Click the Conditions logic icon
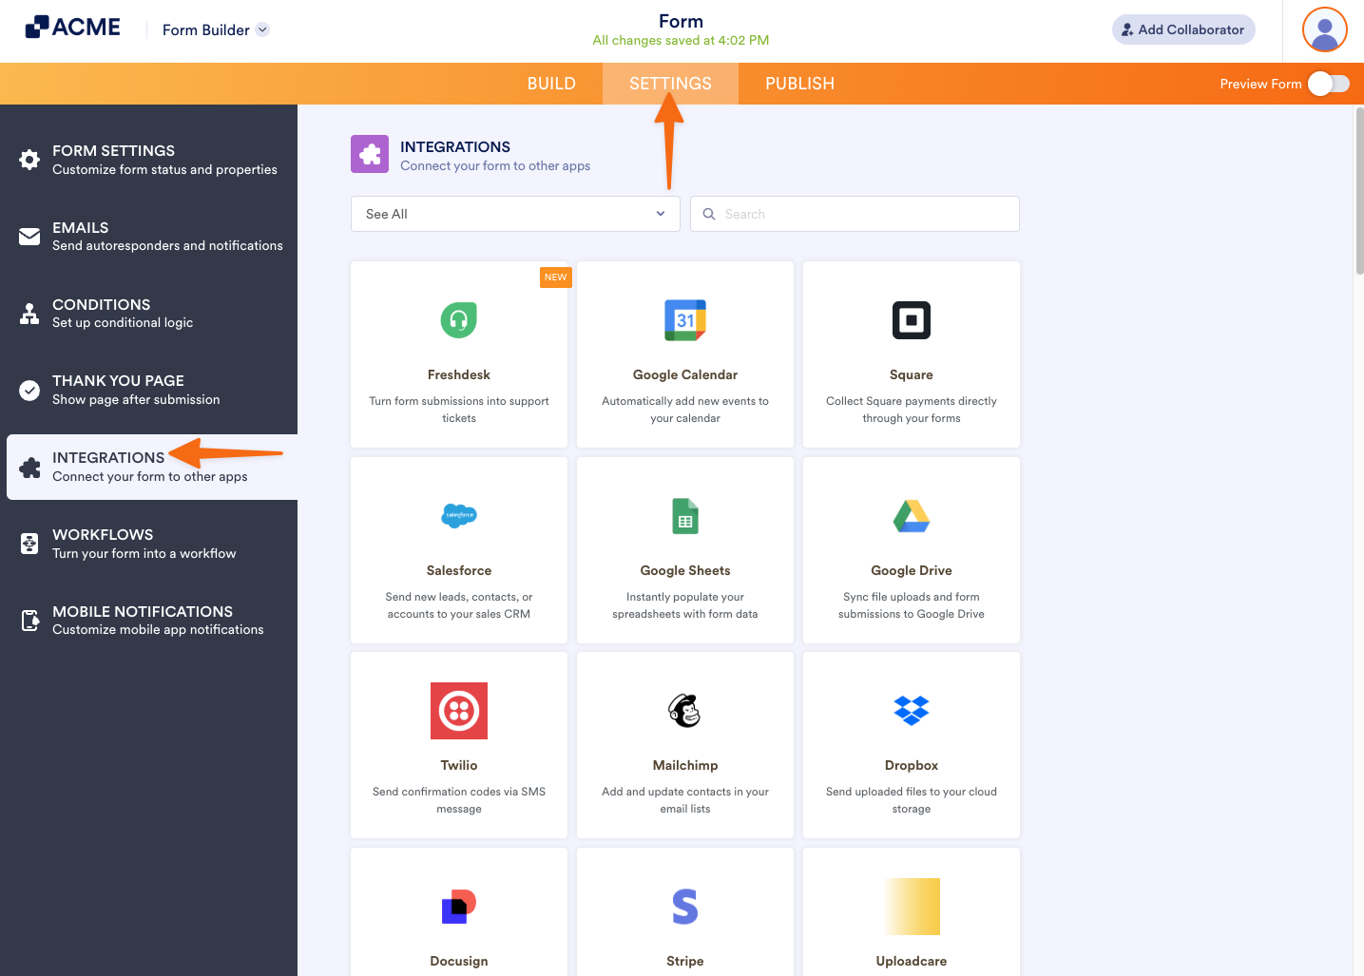1364x976 pixels. (29, 313)
